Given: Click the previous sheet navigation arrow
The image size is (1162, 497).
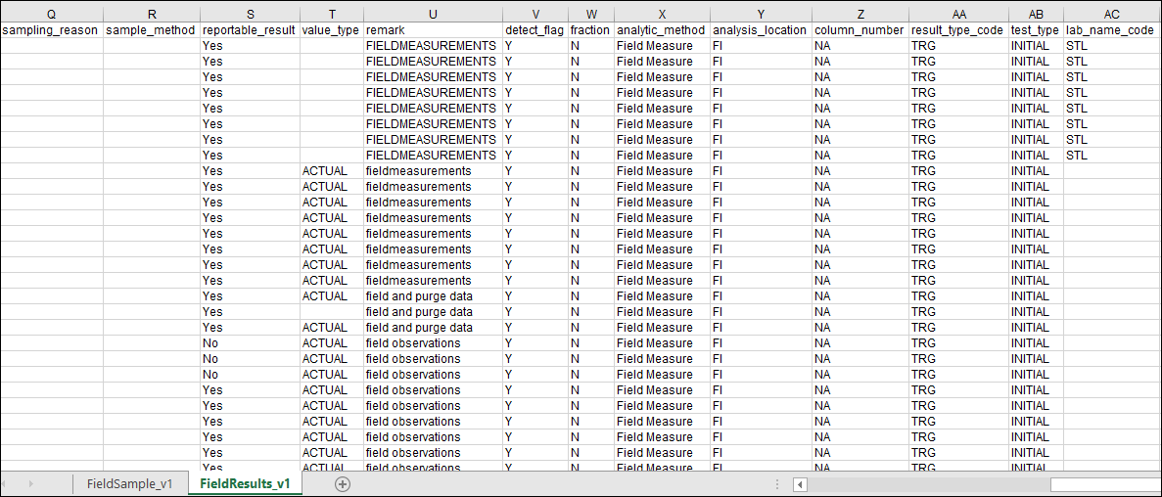Looking at the screenshot, I should click(x=12, y=484).
